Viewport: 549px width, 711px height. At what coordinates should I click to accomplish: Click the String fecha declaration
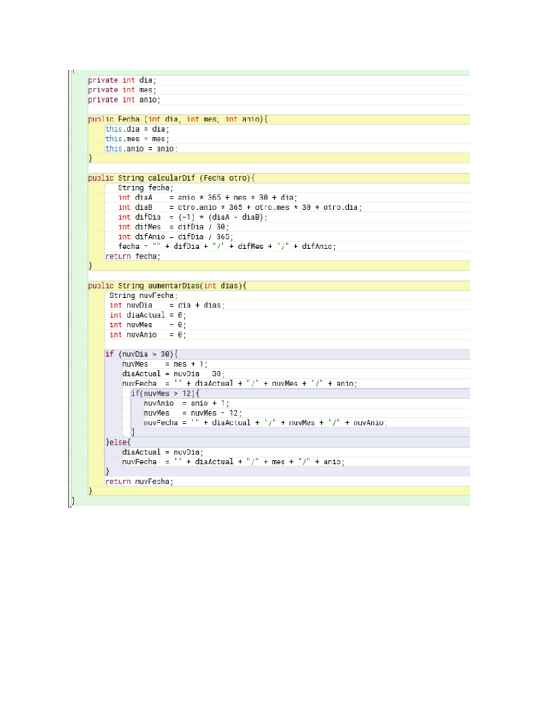[140, 188]
